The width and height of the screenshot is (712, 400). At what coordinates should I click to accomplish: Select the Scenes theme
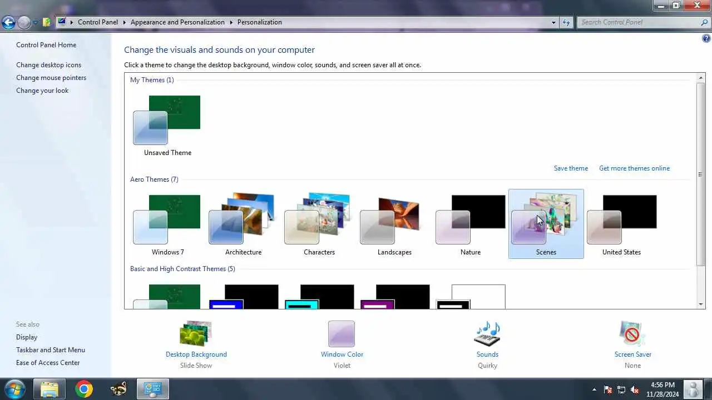coord(546,224)
